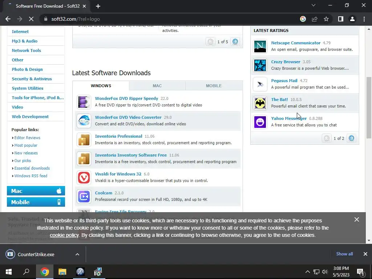Open the System Utilities category

pos(28,88)
